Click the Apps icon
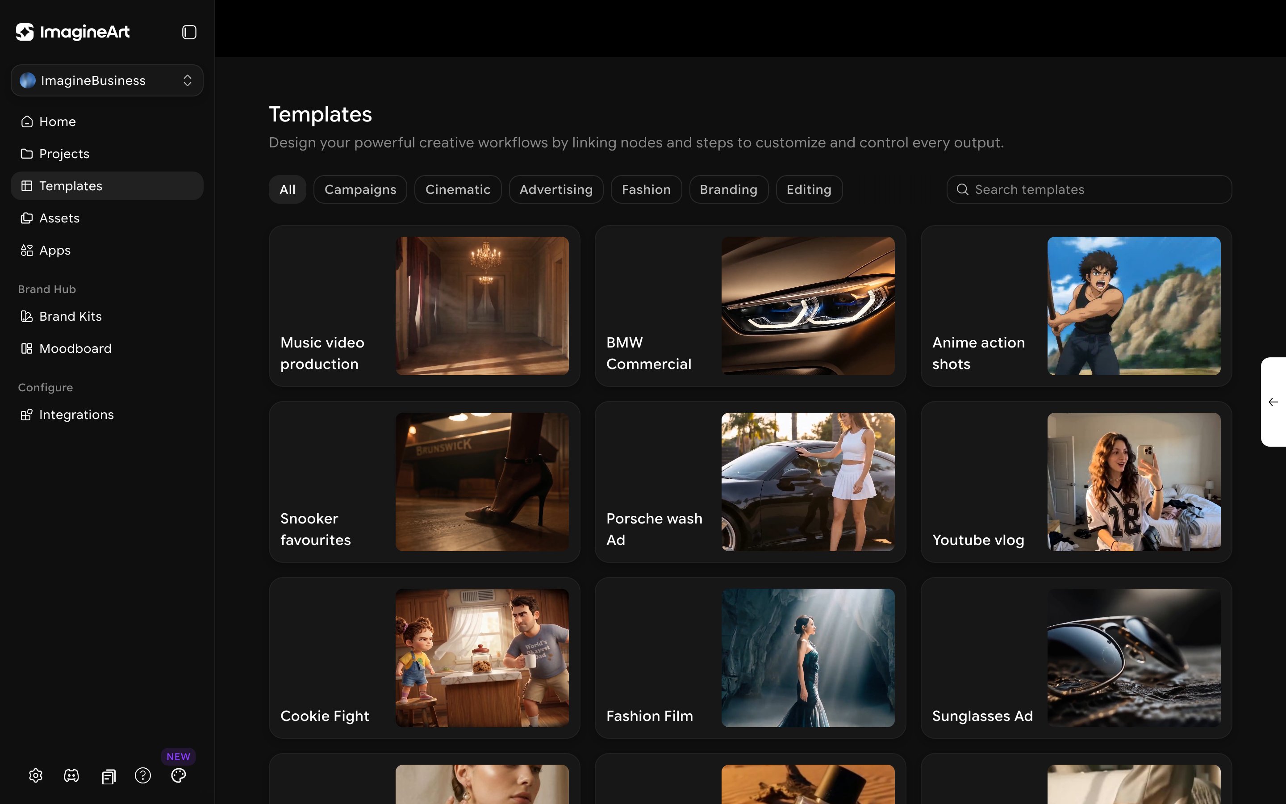Image resolution: width=1286 pixels, height=804 pixels. (27, 250)
